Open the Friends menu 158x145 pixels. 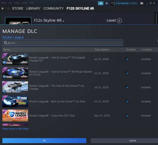click(x=17, y=3)
